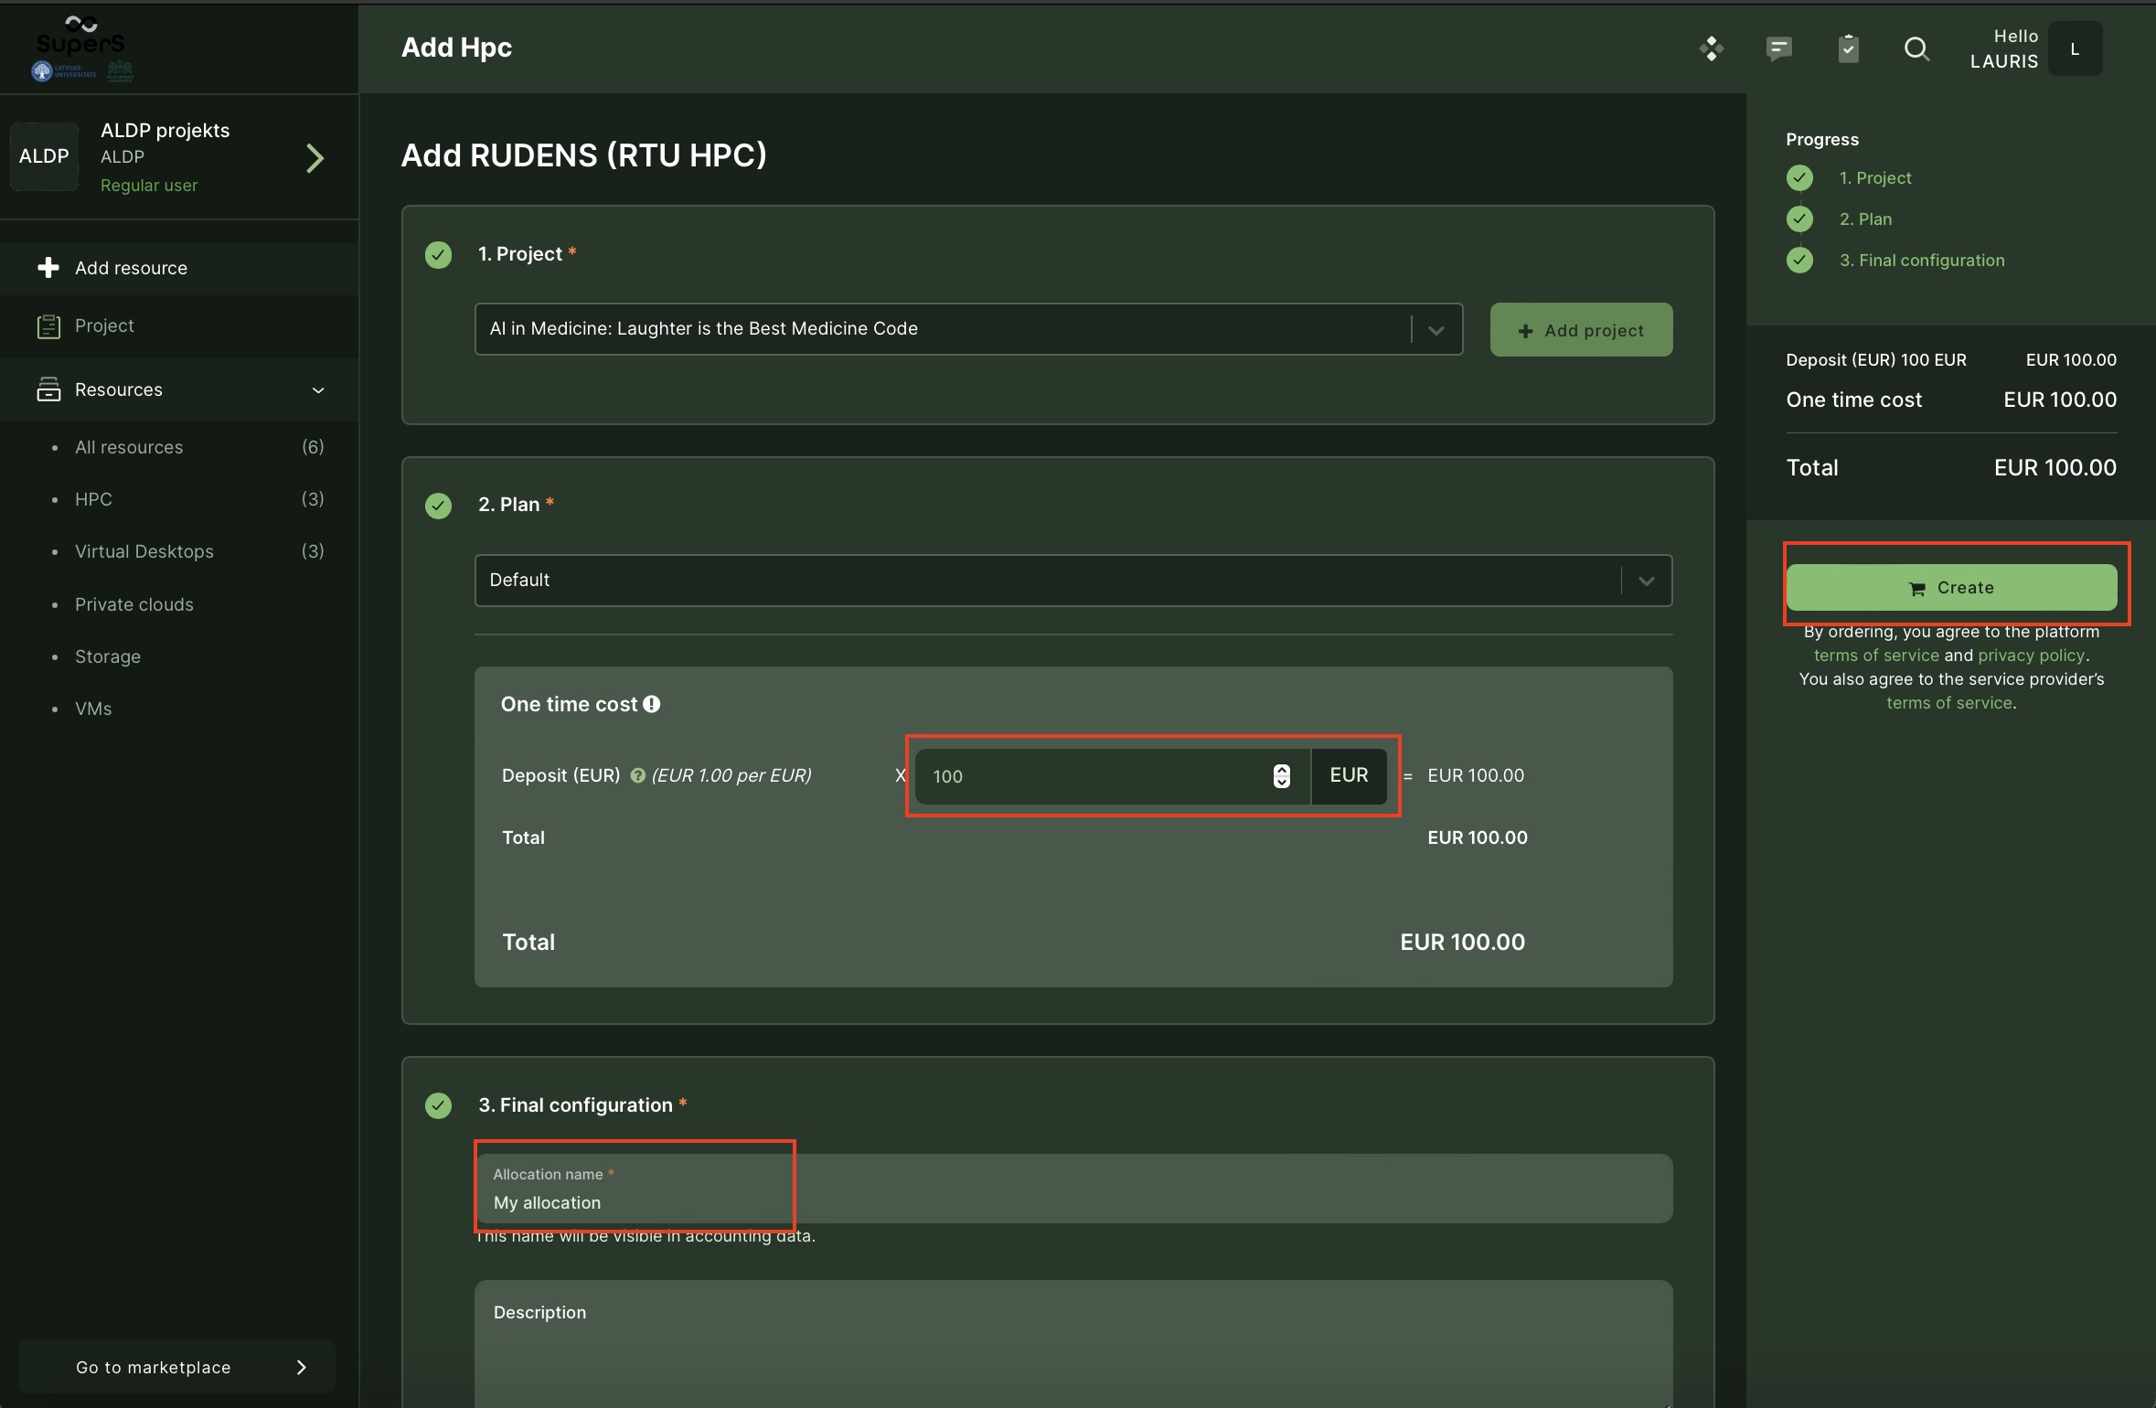Screen dimensions: 2156x1408
Task: Expand the Plan dropdown selector
Action: [x=1645, y=580]
